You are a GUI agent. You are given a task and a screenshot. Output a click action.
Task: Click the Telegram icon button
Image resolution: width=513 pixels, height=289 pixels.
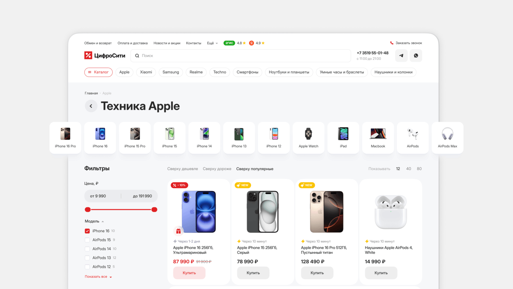[401, 56]
